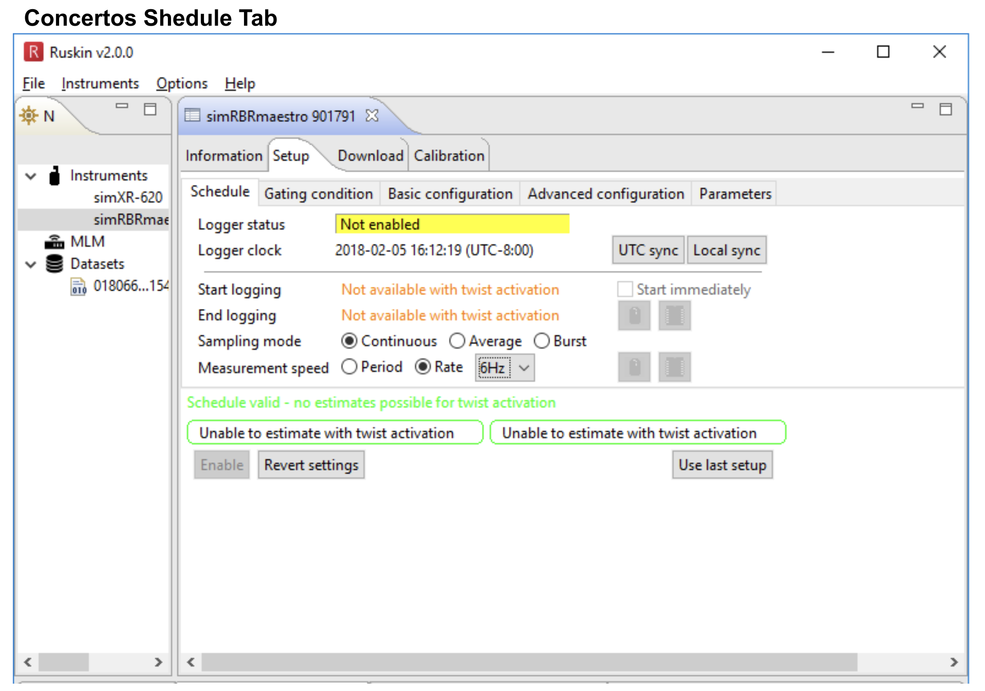Viewport: 985px width, 691px height.
Task: Open the Basic configuration sub-tab
Action: click(x=450, y=194)
